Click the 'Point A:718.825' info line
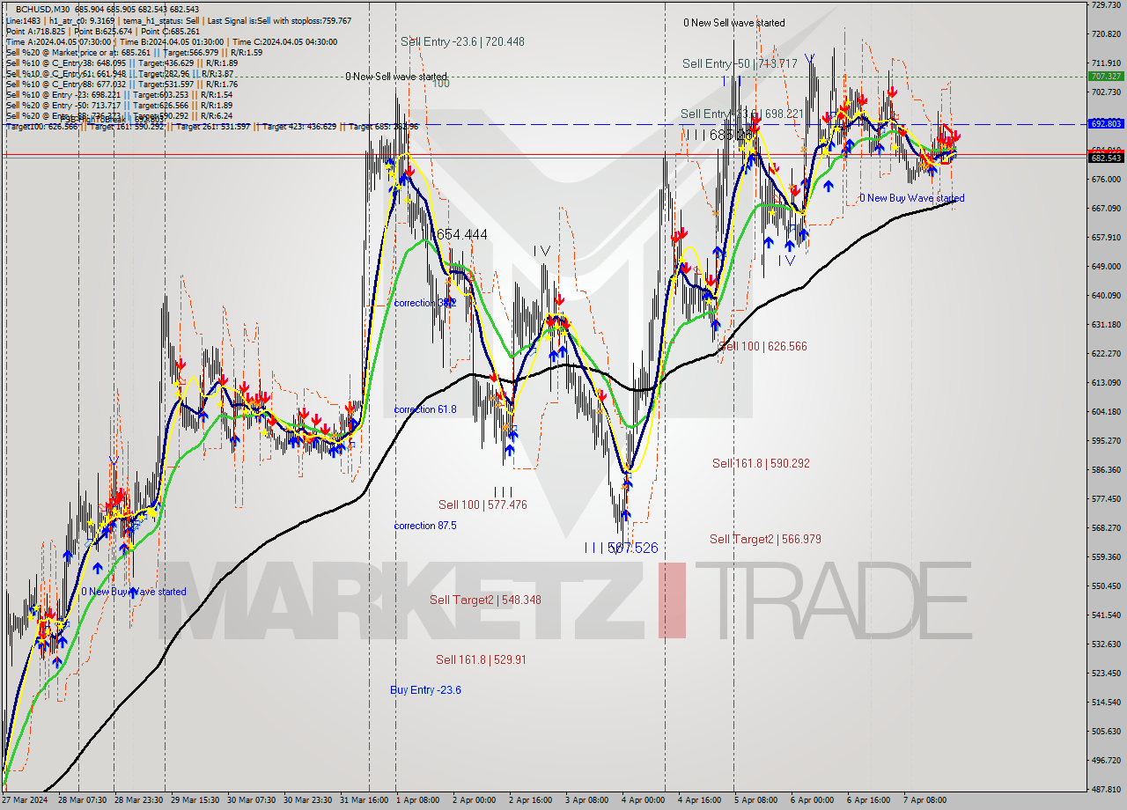Image resolution: width=1127 pixels, height=810 pixels. click(x=103, y=31)
